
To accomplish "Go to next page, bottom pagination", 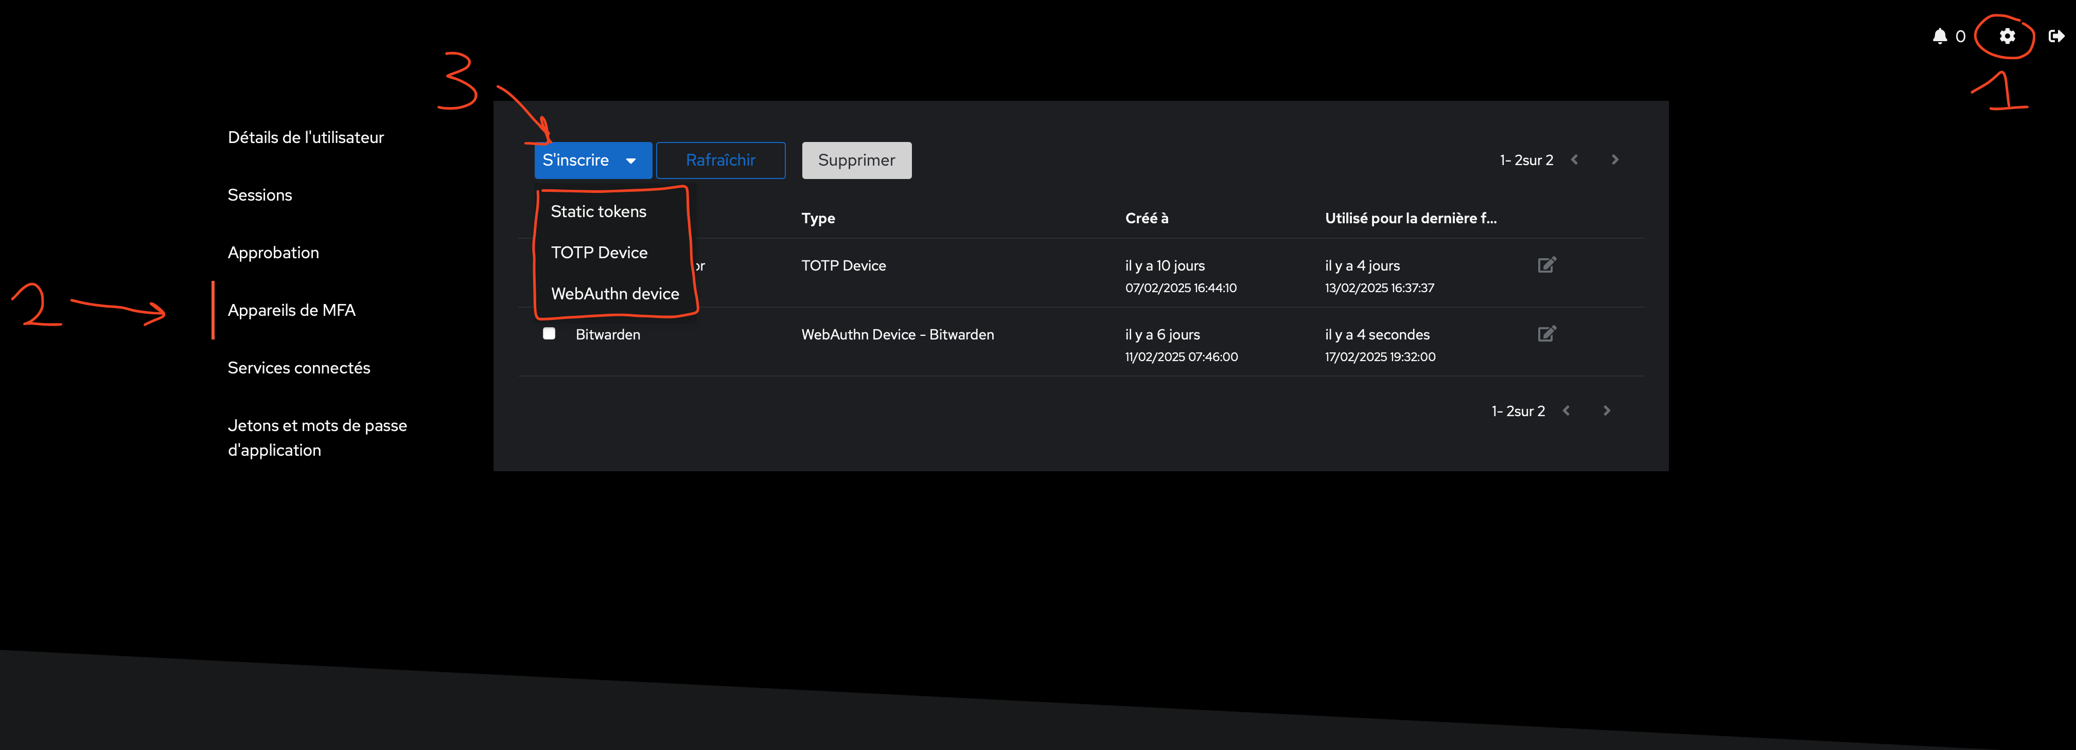I will pos(1606,411).
